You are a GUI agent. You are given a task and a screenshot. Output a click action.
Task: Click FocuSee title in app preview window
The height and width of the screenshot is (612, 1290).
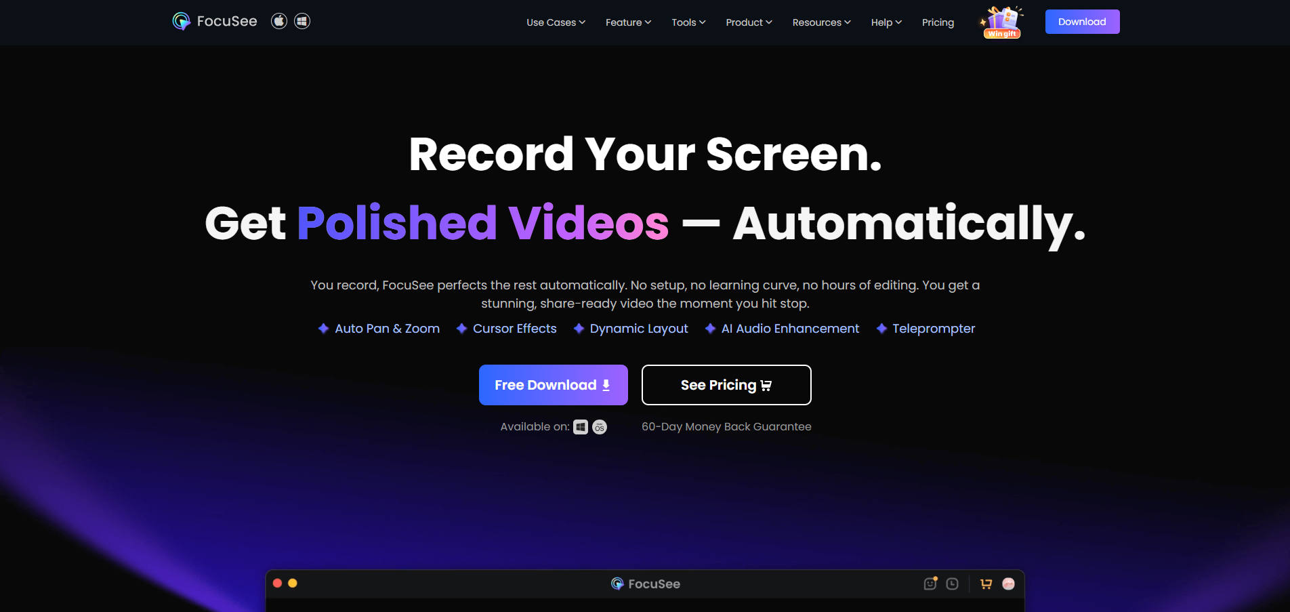646,584
